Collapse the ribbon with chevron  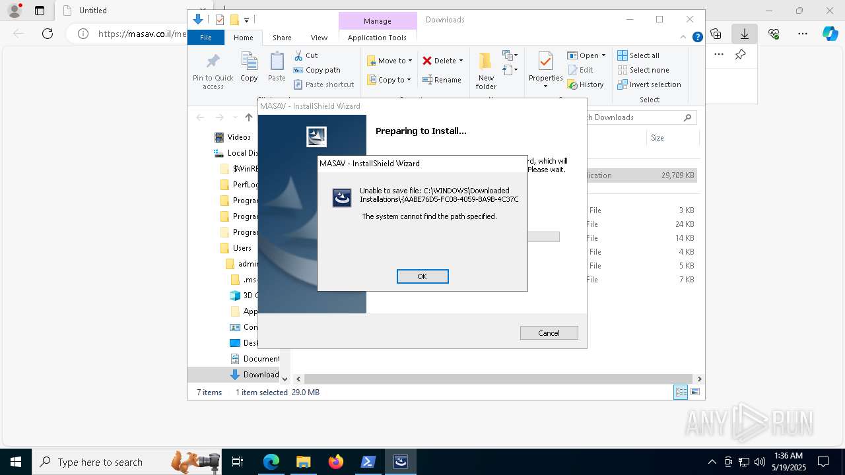(x=684, y=38)
